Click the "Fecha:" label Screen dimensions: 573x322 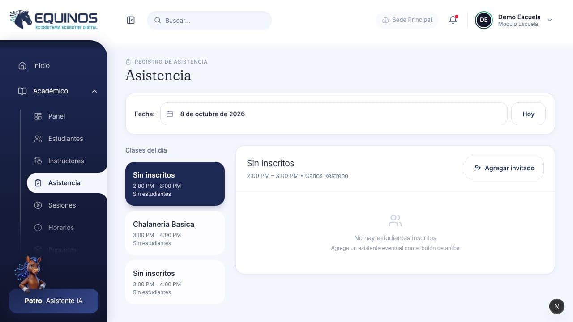(145, 114)
